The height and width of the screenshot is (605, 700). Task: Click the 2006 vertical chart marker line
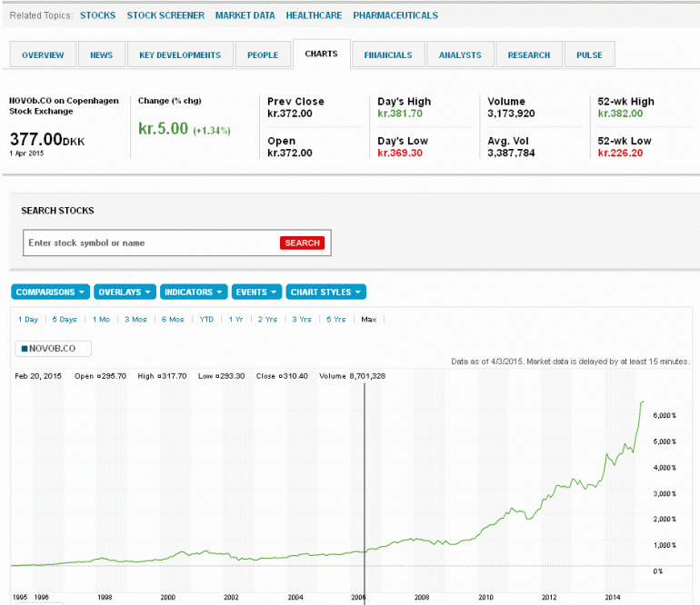point(365,481)
